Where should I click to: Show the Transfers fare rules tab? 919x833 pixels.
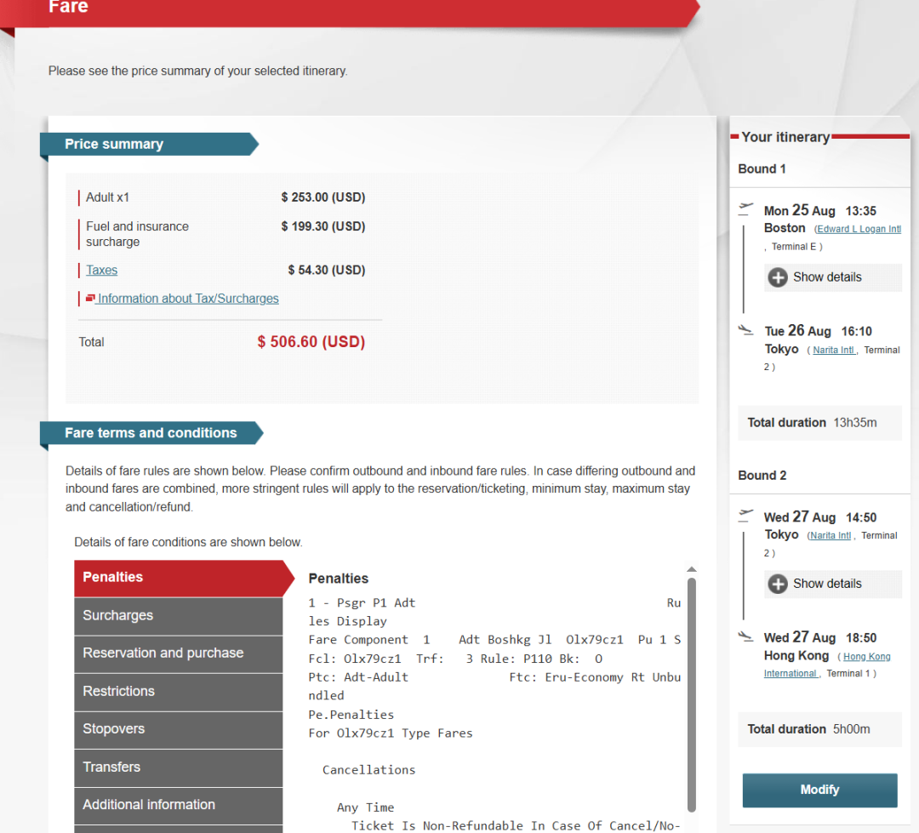[178, 767]
